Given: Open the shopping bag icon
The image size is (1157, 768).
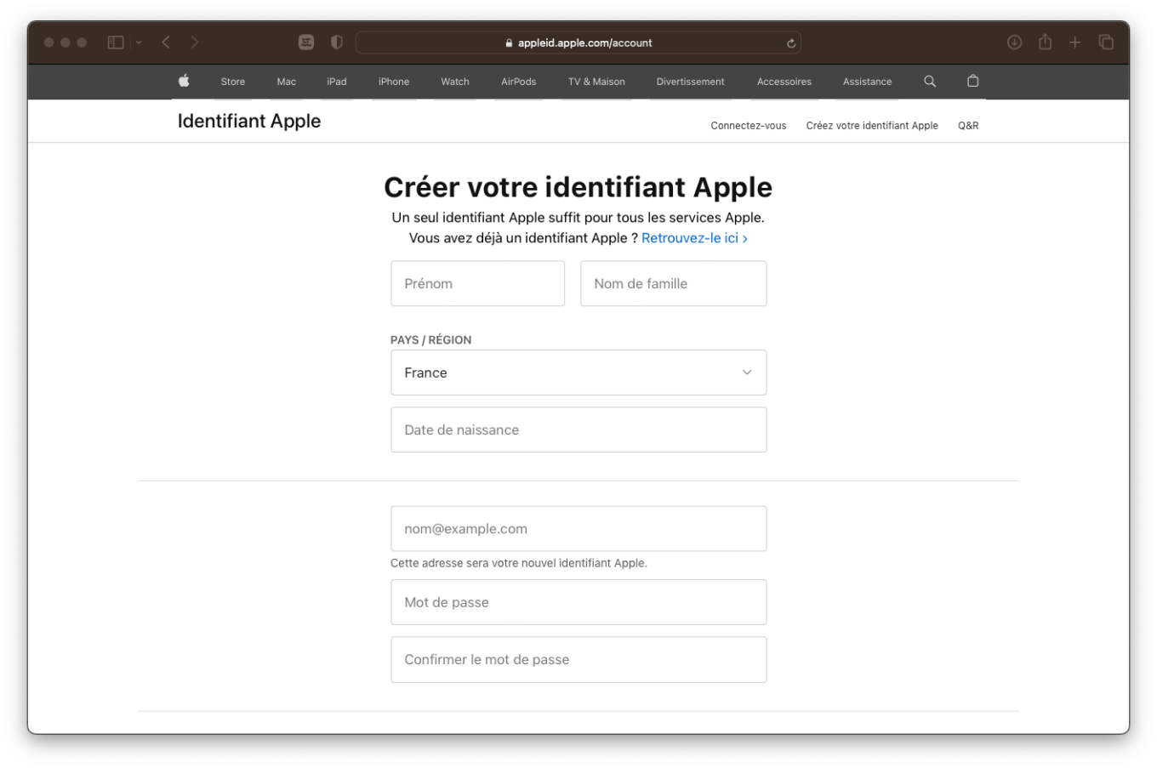Looking at the screenshot, I should 972,81.
